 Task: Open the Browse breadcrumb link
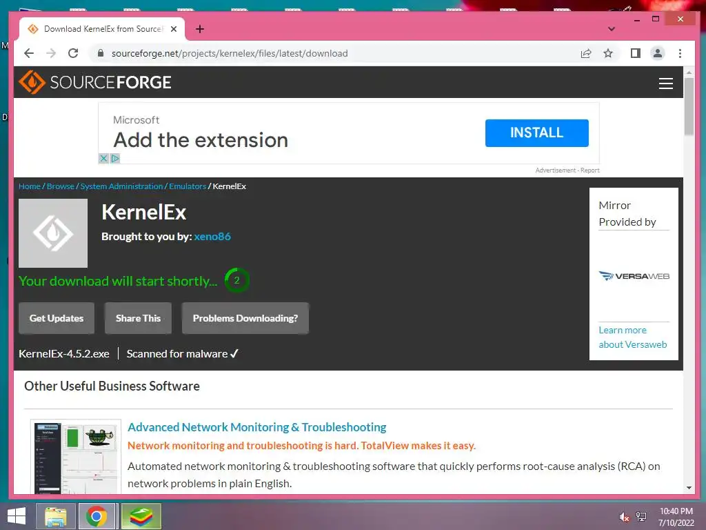tap(61, 186)
